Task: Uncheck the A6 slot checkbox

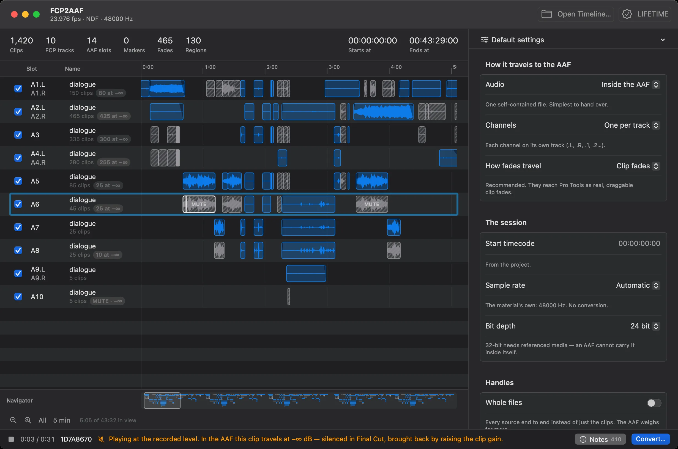Action: (x=18, y=204)
